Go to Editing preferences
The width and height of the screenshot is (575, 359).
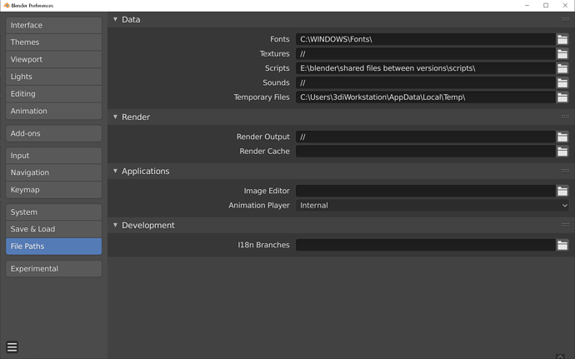[54, 94]
